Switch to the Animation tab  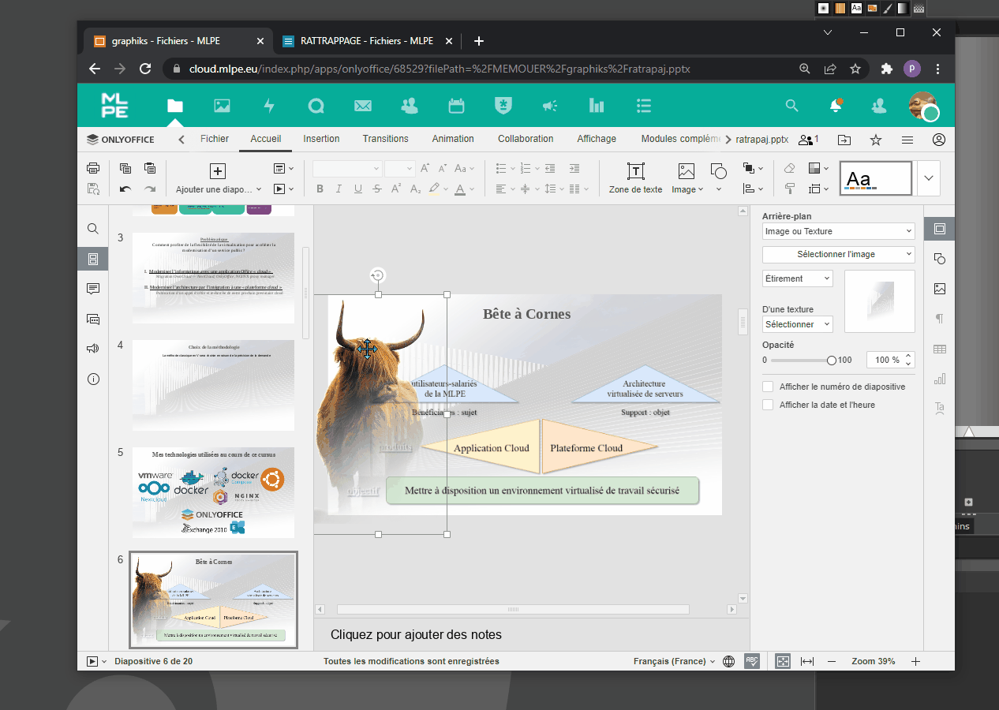coord(453,139)
